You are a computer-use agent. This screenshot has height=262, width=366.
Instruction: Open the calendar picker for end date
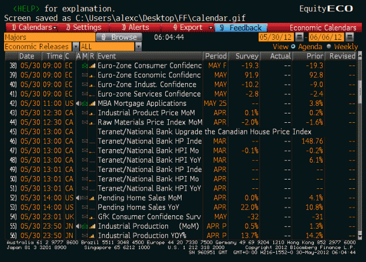350,37
